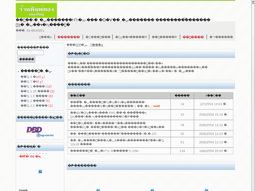Click the view count 78 cell
255x191 pixels.
(182, 125)
